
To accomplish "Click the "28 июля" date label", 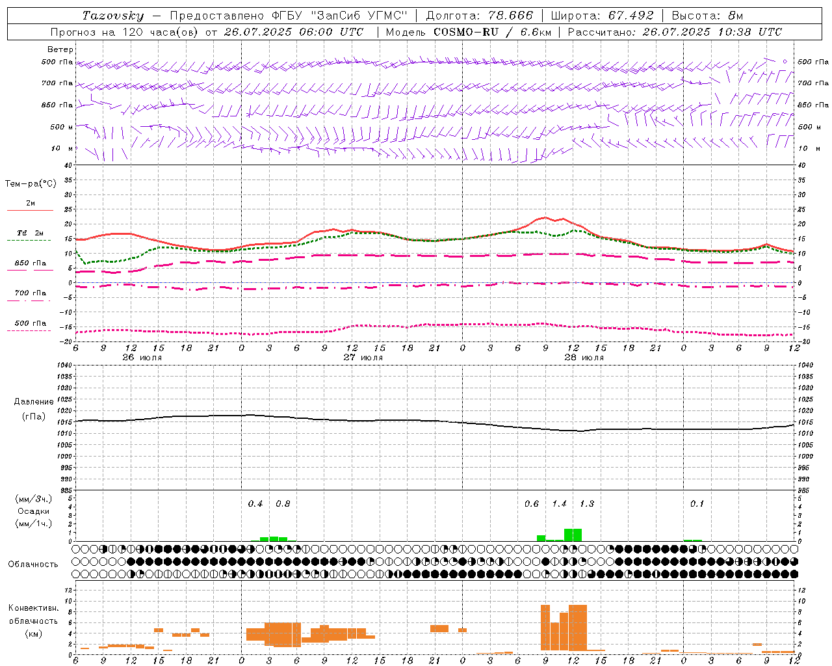I will (x=584, y=358).
